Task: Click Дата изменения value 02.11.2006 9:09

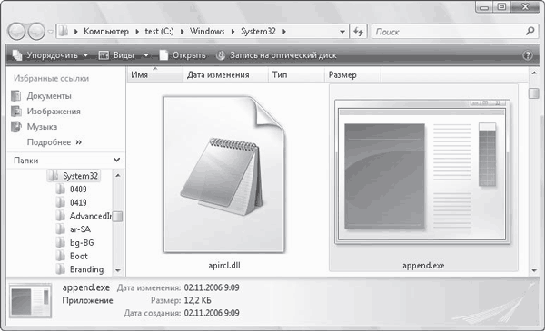Action: pyautogui.click(x=212, y=287)
